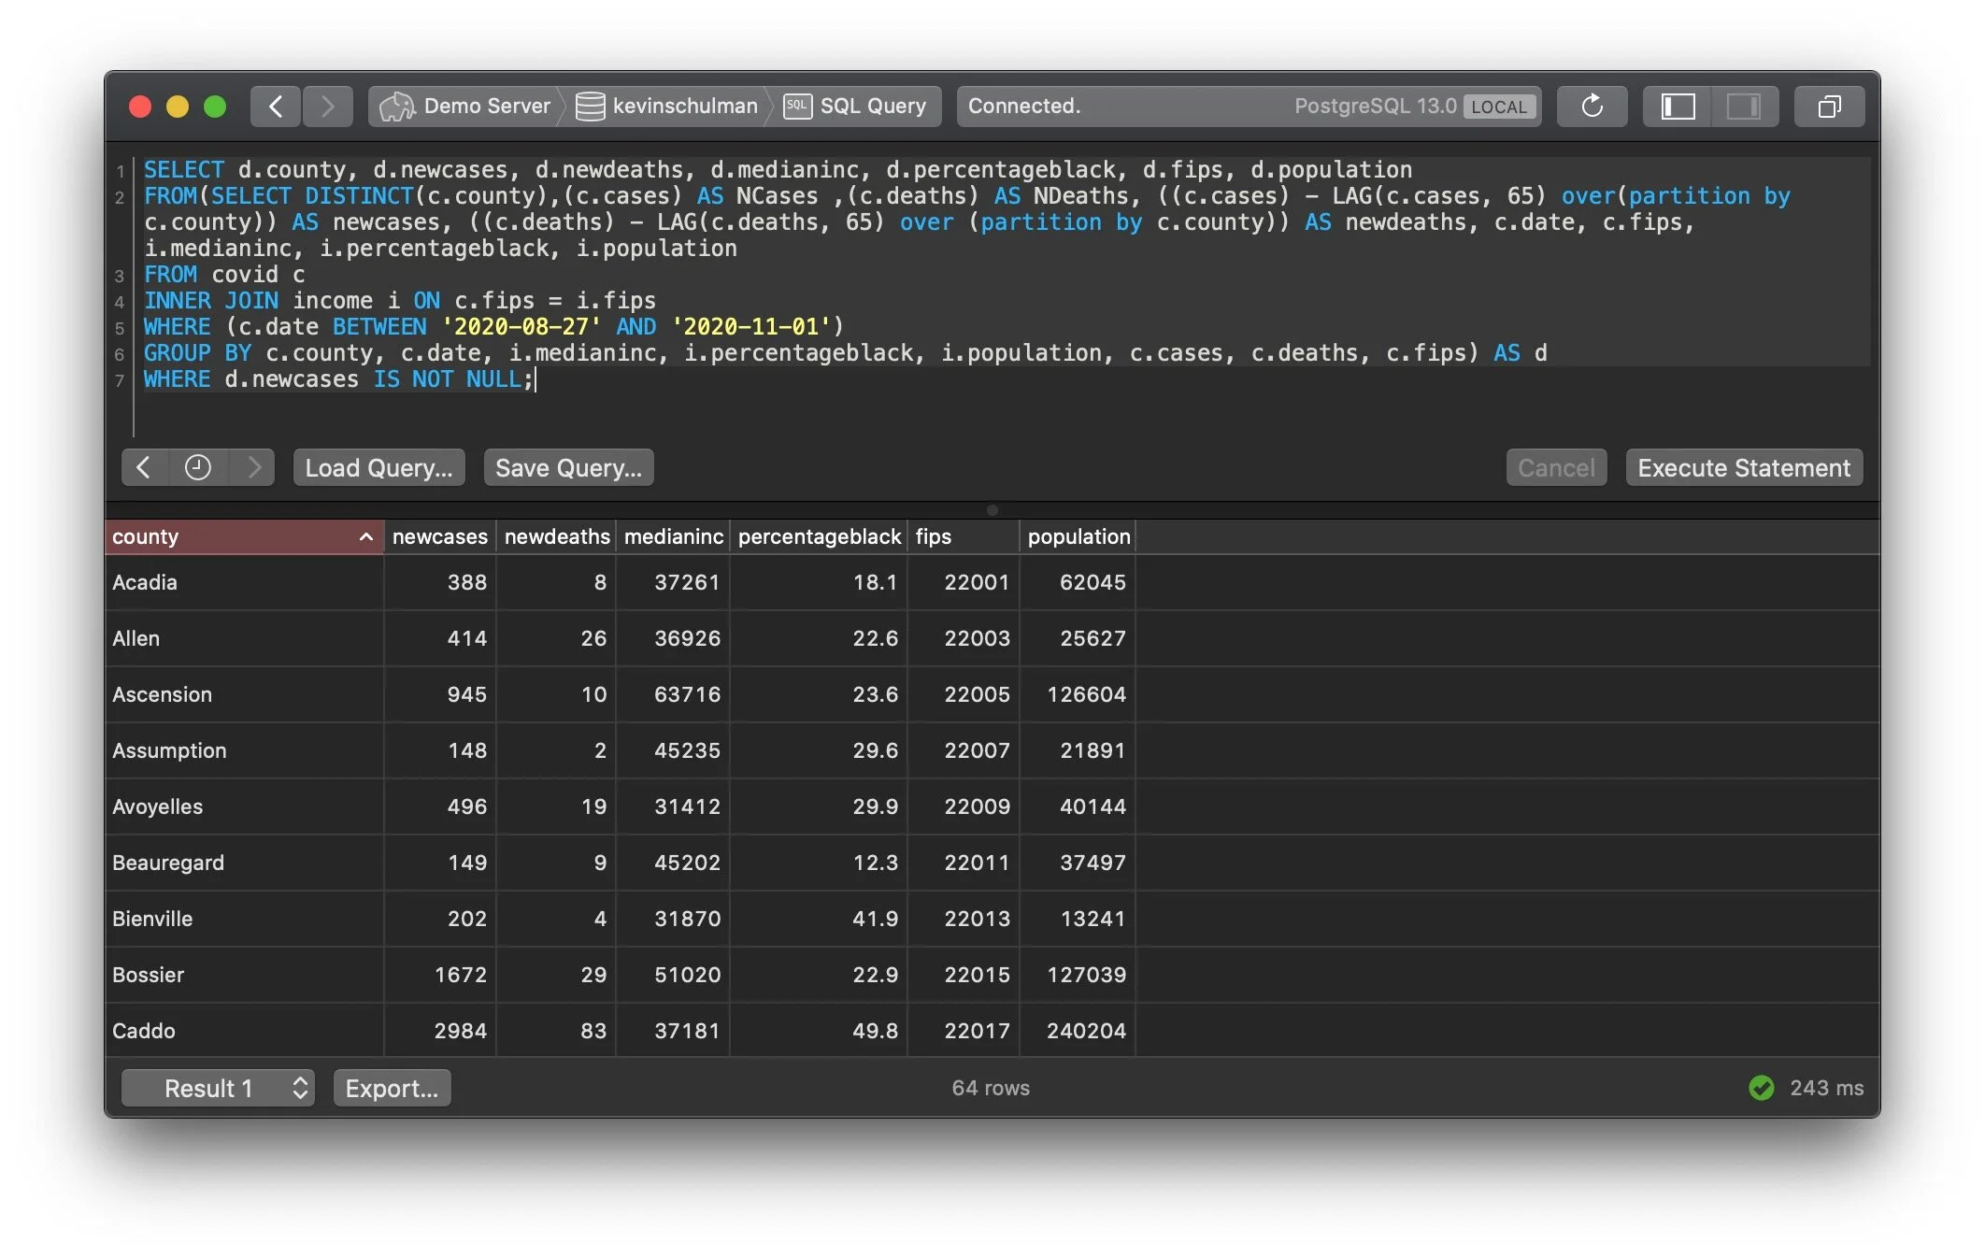1985x1256 pixels.
Task: Toggle county column sort order arrow
Action: (x=365, y=537)
